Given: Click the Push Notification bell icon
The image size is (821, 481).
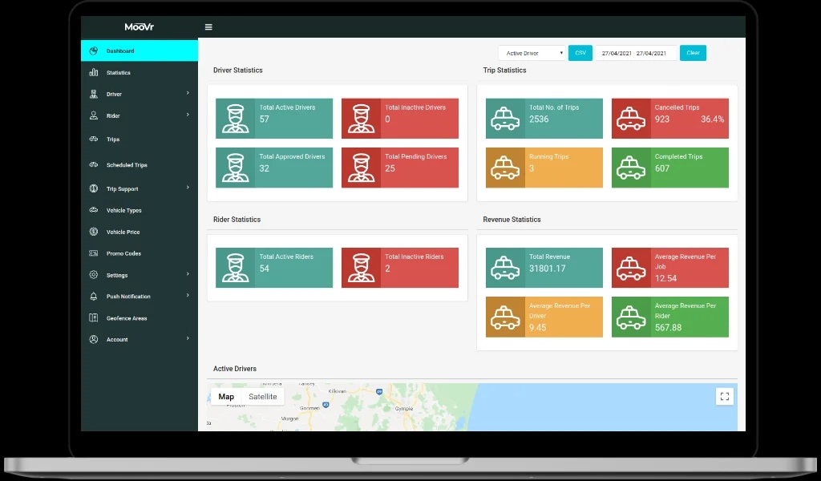Looking at the screenshot, I should (x=94, y=297).
